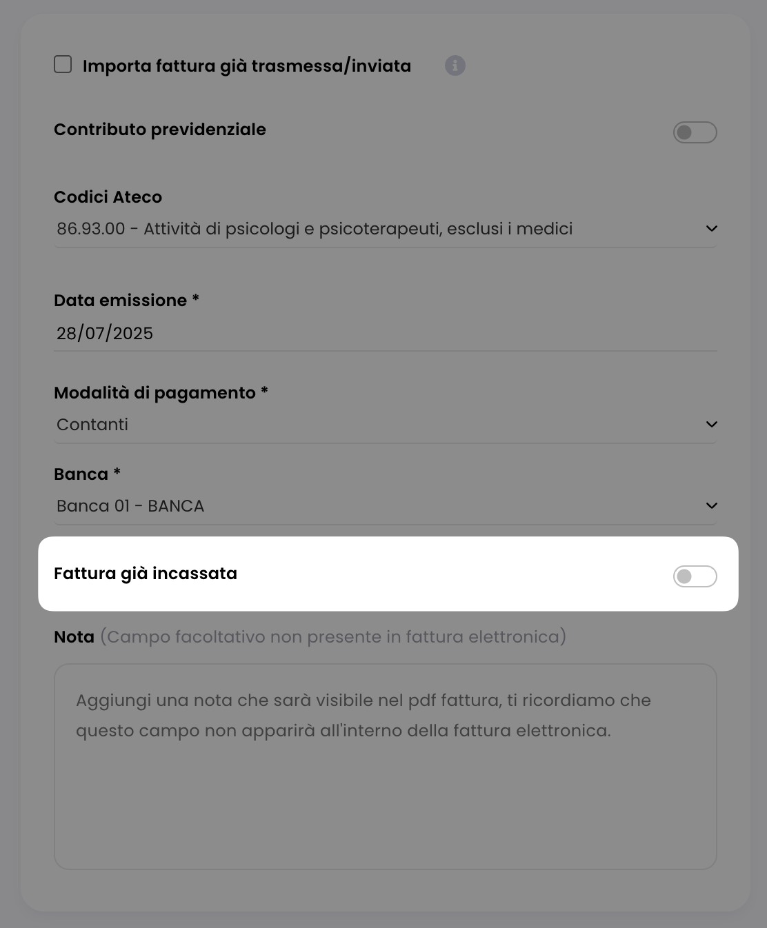The image size is (767, 928).
Task: Click the Contributo previdenziale label text
Action: pos(160,130)
